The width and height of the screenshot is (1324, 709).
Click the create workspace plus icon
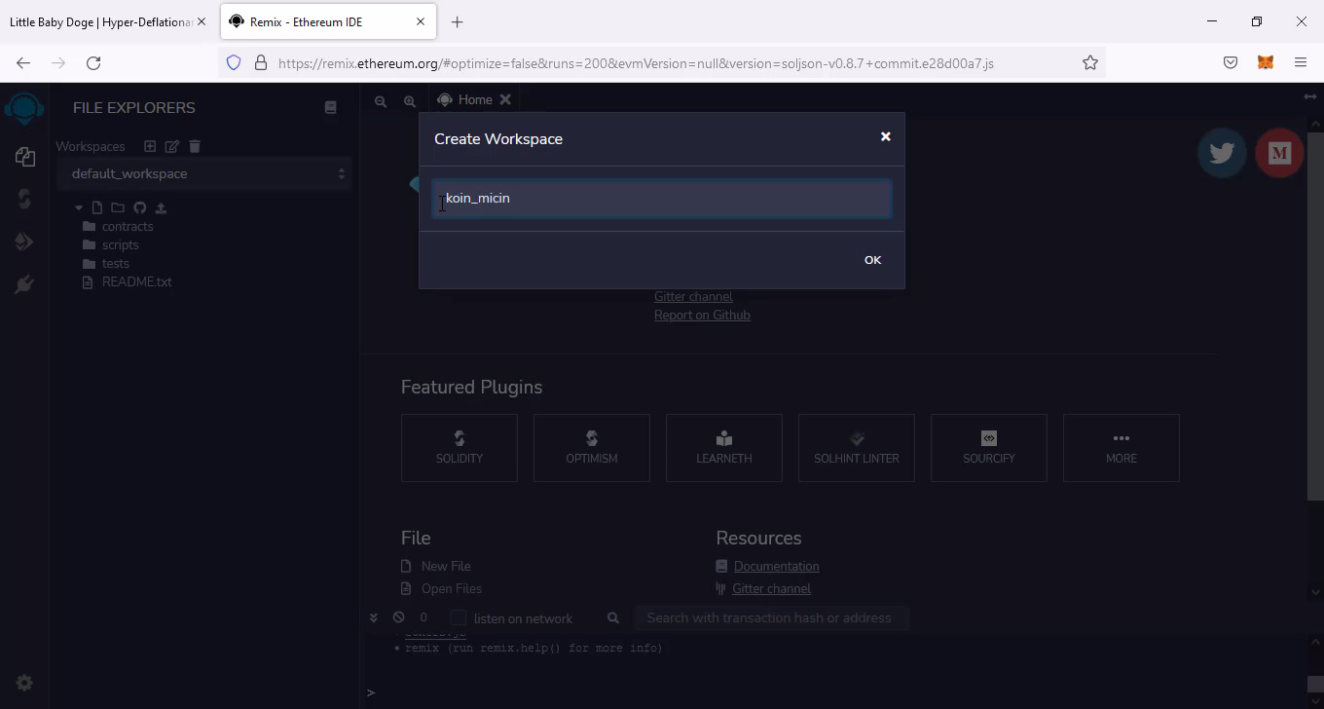pos(150,146)
